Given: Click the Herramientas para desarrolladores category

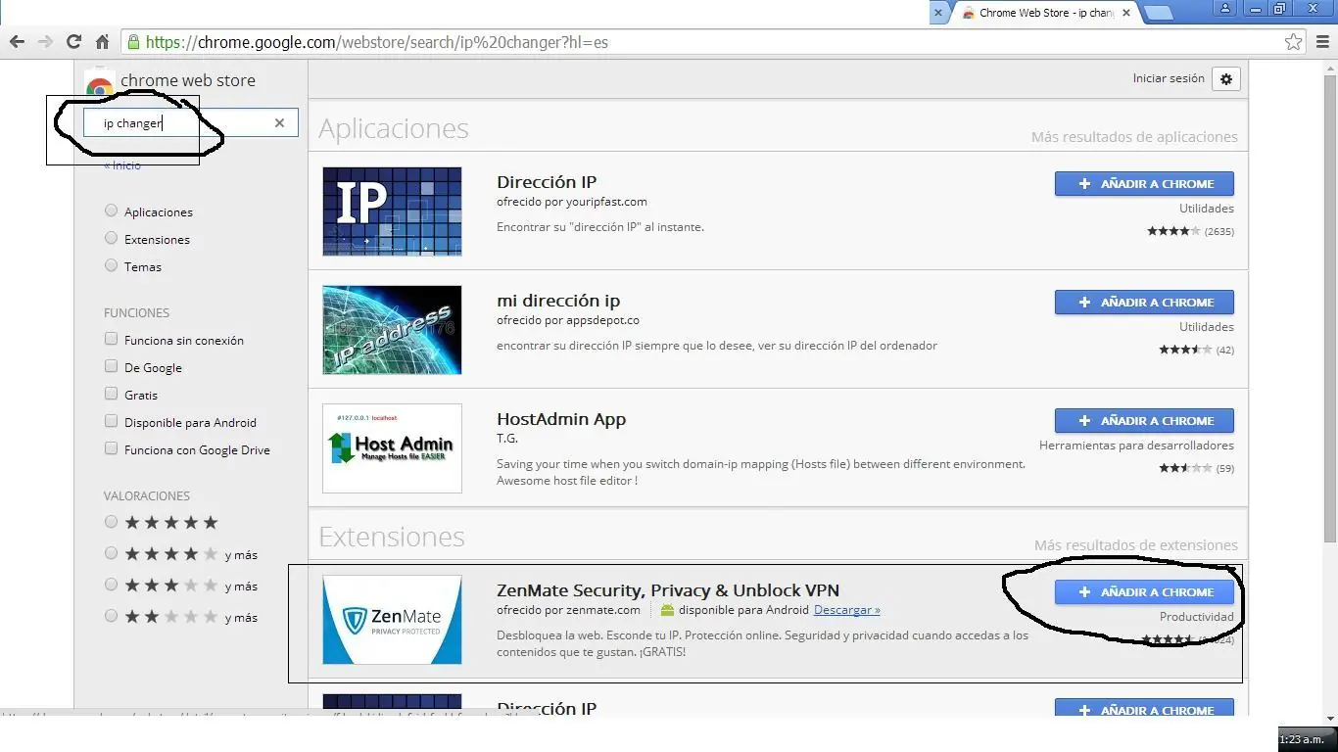Looking at the screenshot, I should point(1136,446).
